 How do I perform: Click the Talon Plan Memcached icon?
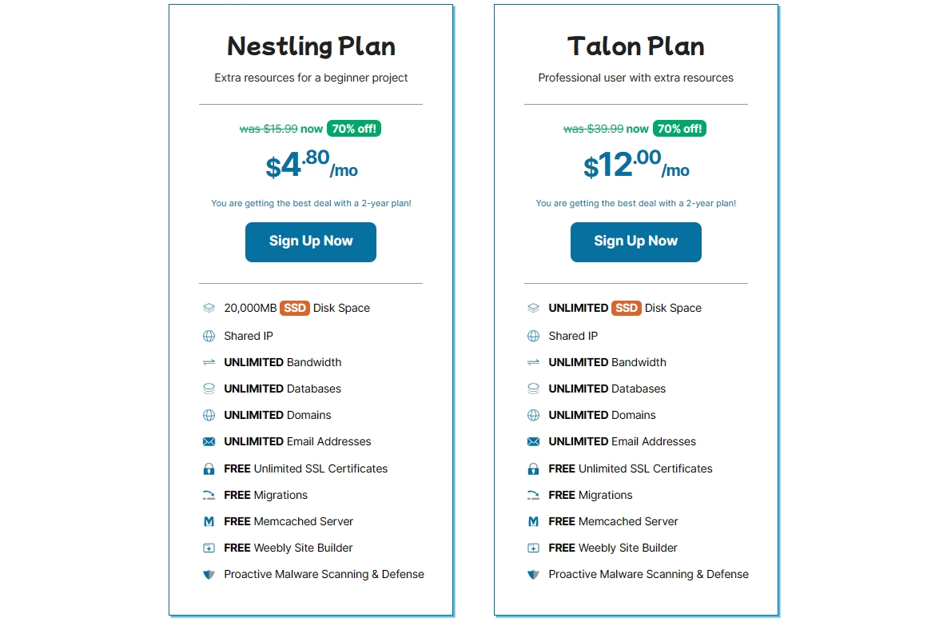pyautogui.click(x=533, y=521)
